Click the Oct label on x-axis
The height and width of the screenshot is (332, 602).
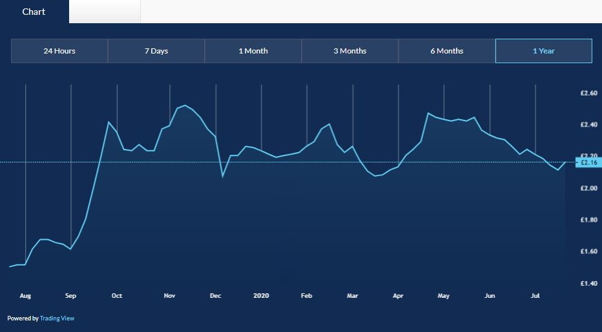117,296
